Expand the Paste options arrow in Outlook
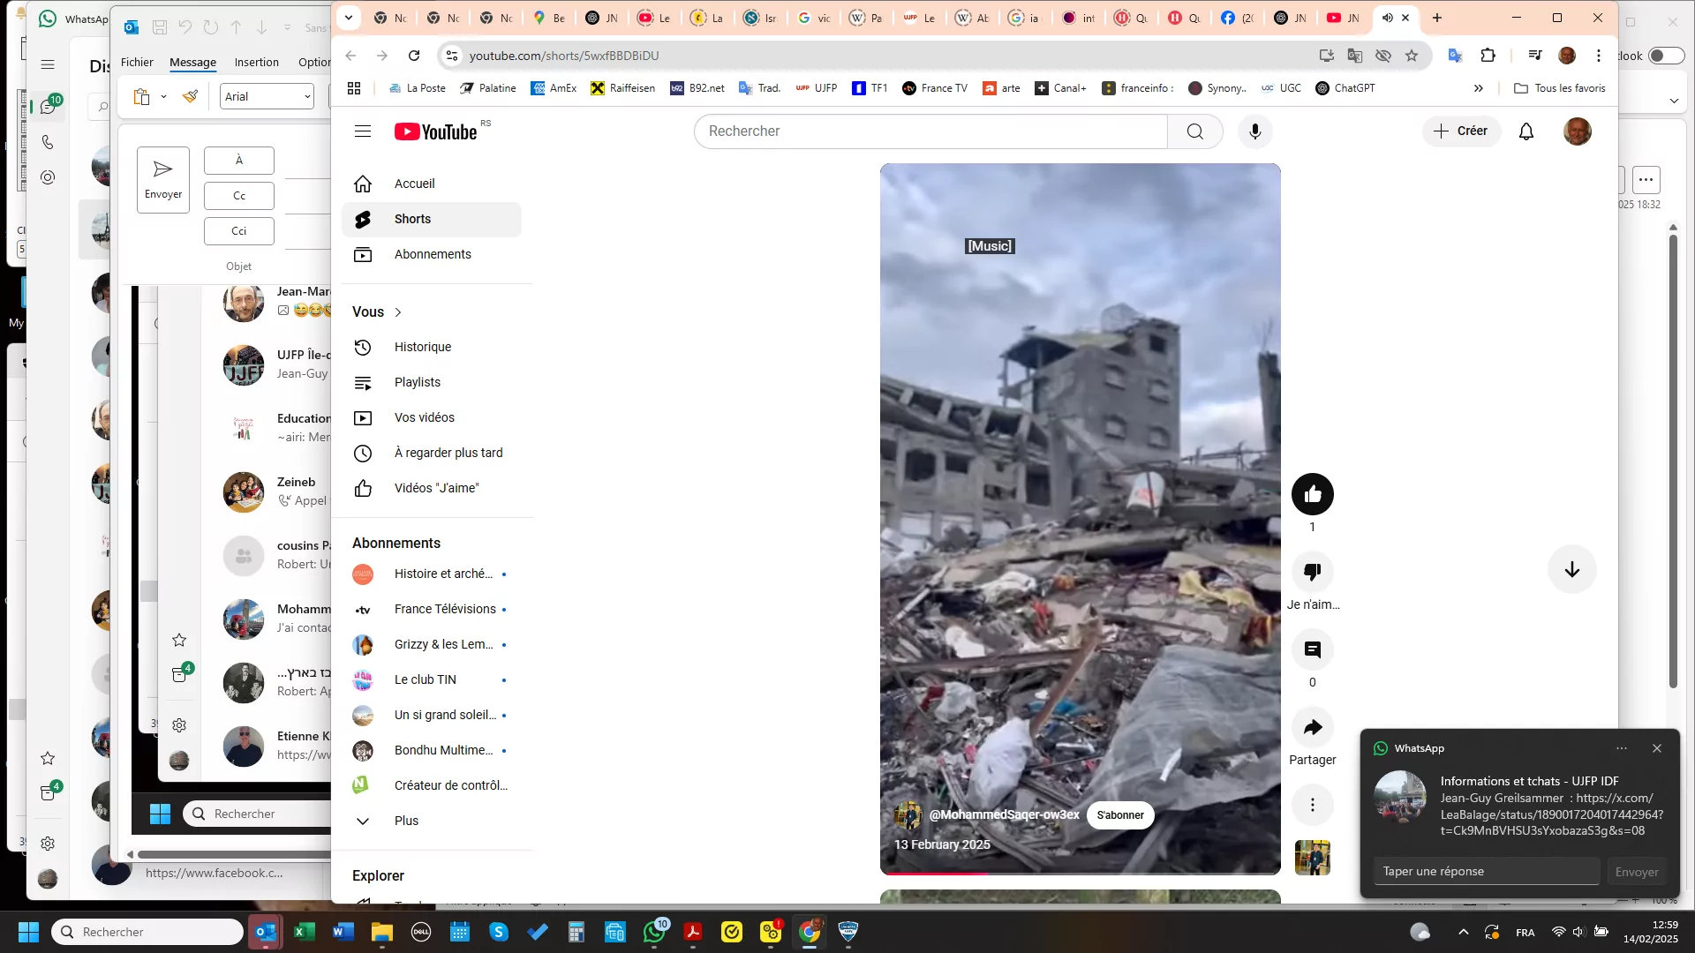Viewport: 1695px width, 953px height. (x=163, y=96)
